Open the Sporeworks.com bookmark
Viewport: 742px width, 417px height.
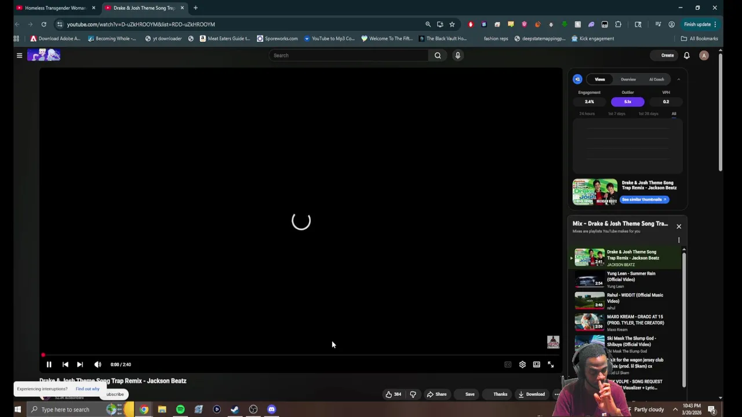(x=277, y=39)
